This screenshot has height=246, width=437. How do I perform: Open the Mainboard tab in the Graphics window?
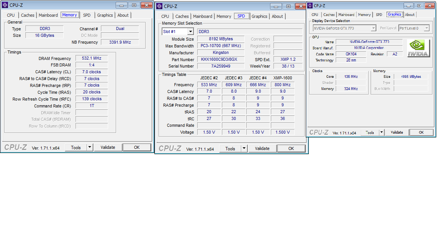[x=347, y=14]
